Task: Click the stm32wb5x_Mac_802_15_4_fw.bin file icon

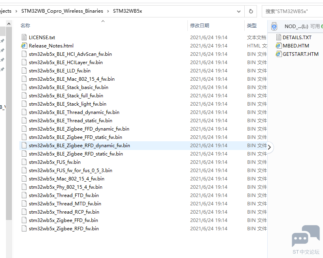Action: click(x=24, y=178)
